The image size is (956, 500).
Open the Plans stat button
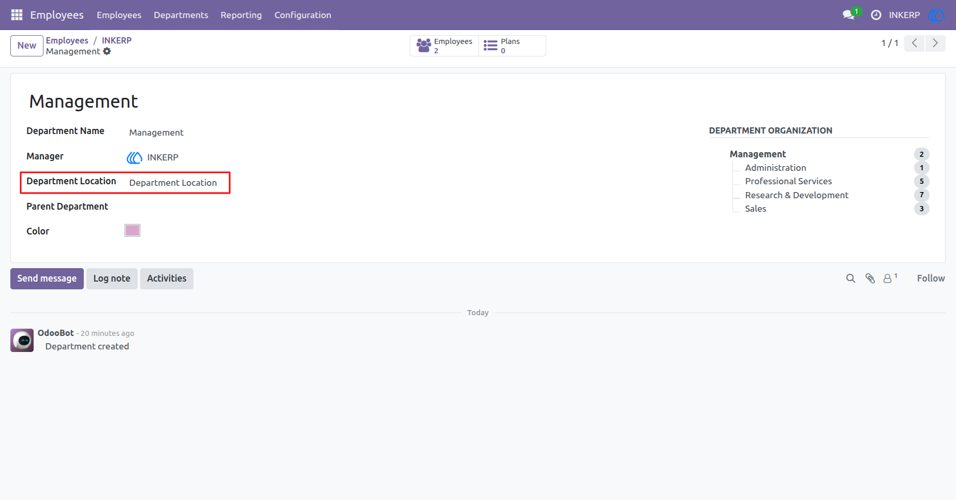[x=512, y=46]
